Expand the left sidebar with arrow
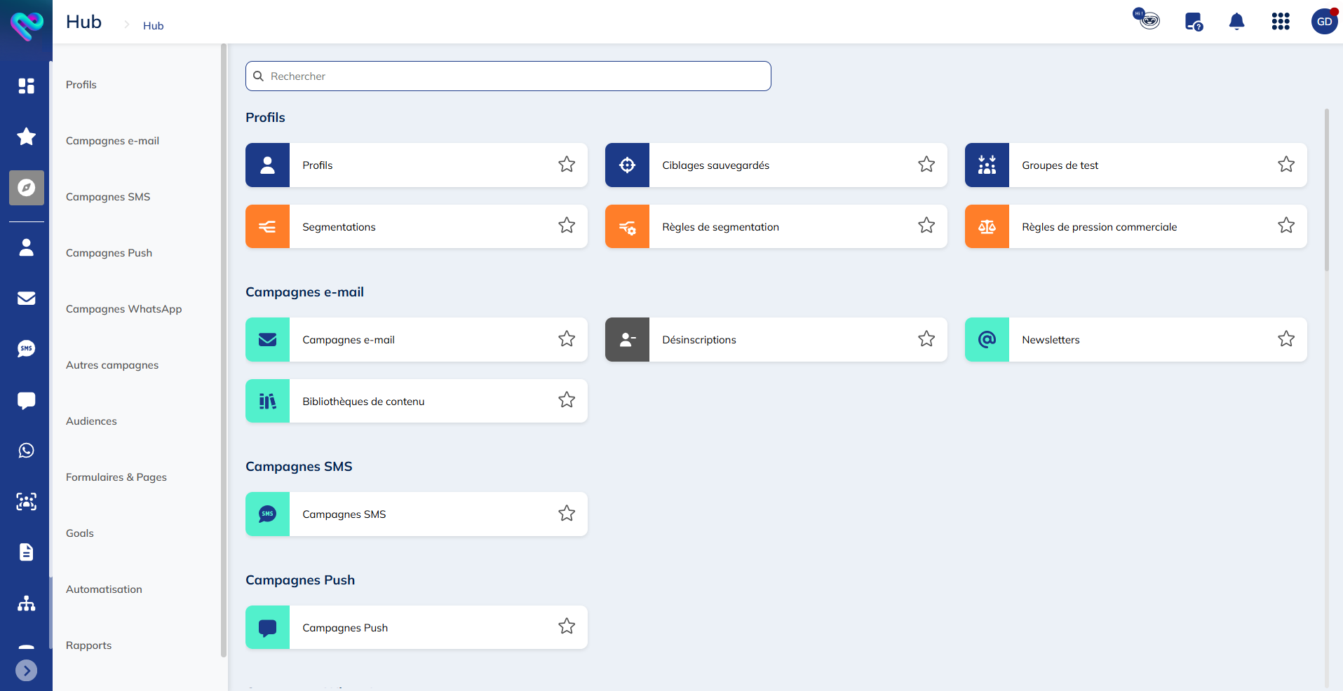This screenshot has width=1343, height=691. coord(26,671)
